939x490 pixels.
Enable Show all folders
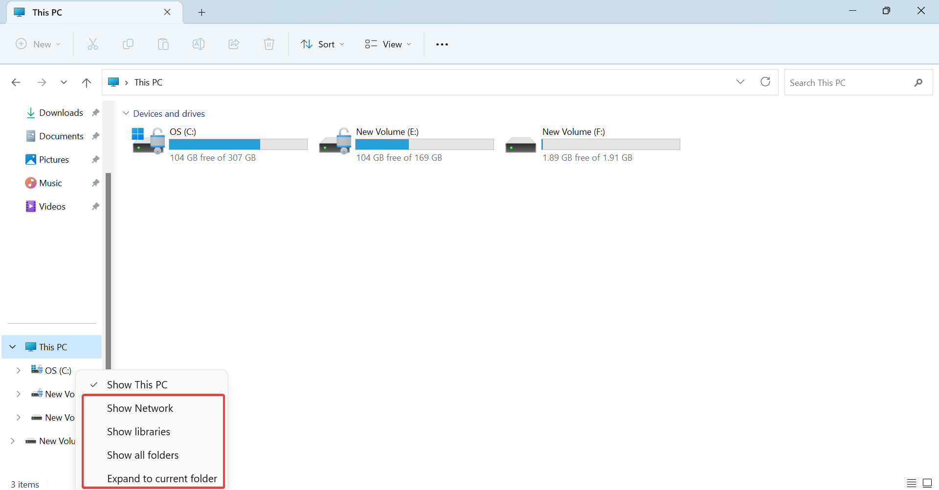(143, 455)
